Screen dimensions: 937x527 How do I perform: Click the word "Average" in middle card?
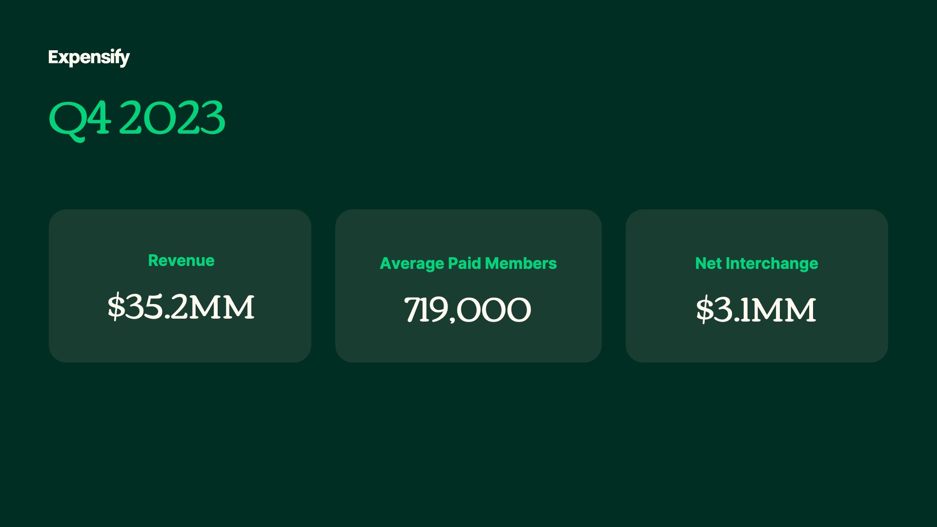click(412, 264)
